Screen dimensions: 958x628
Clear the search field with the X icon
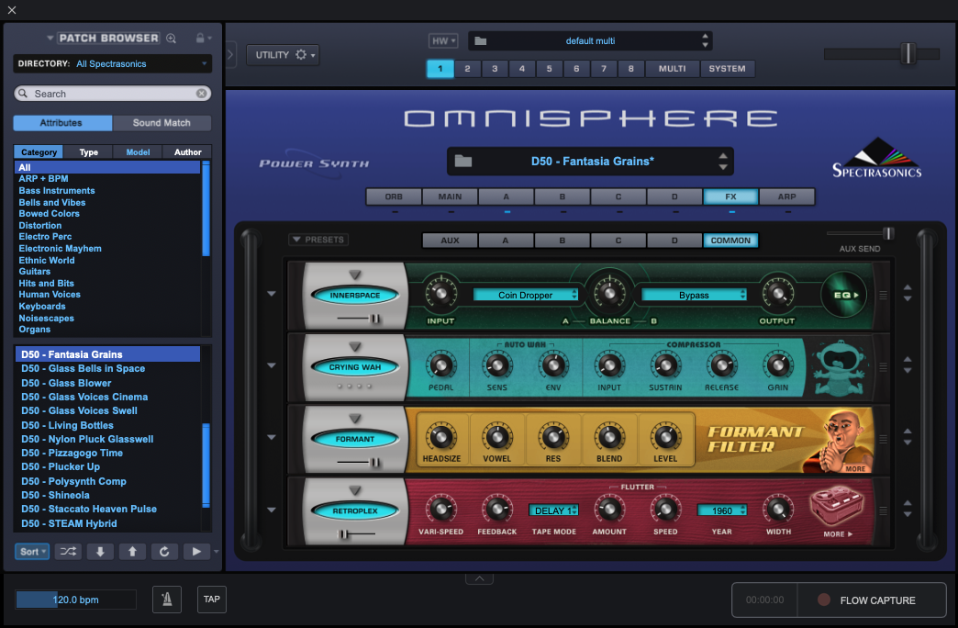[x=201, y=94]
